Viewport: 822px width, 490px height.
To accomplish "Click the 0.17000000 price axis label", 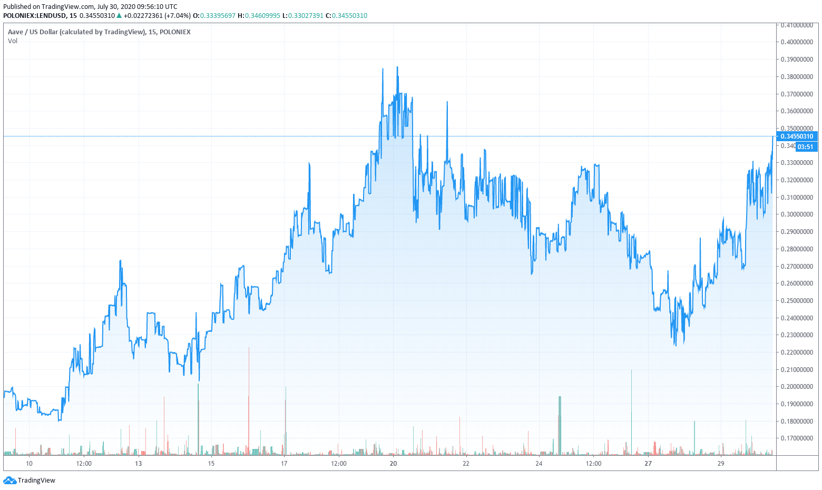I will click(797, 438).
